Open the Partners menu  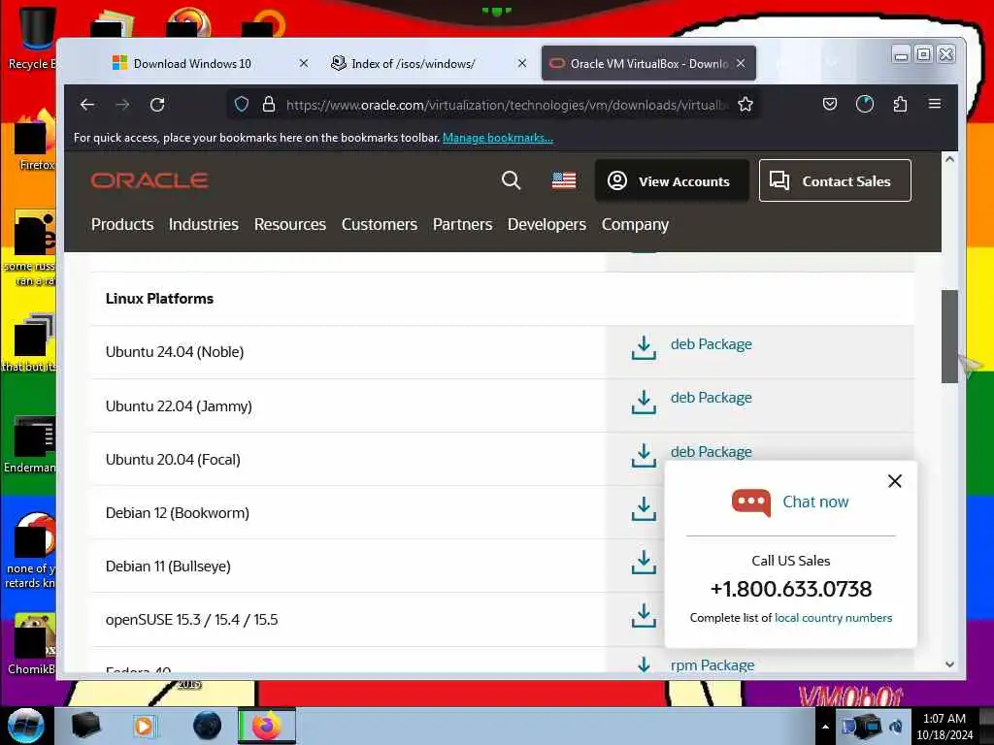[x=462, y=224]
